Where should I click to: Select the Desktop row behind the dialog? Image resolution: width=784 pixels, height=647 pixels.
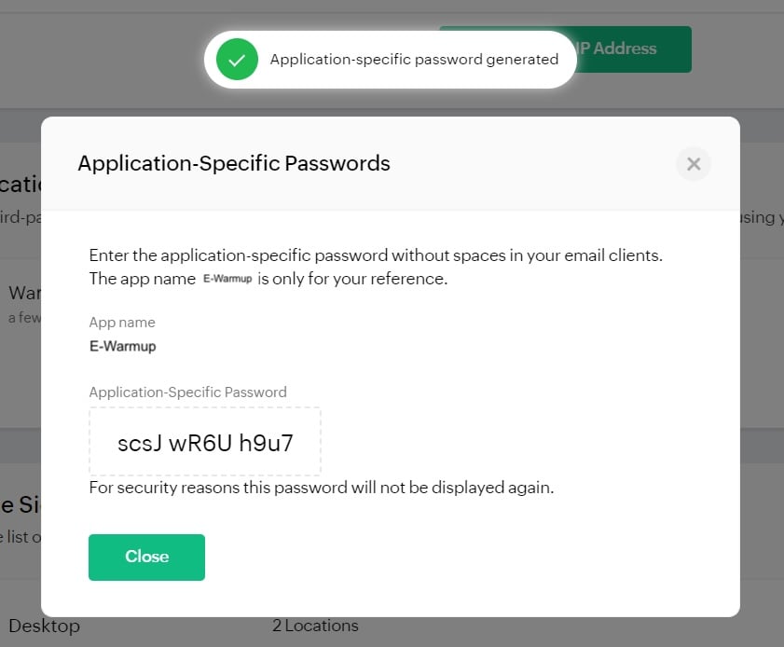pyautogui.click(x=44, y=626)
